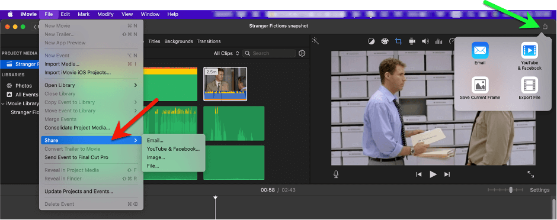Click the fullscreen playback arrows icon

click(x=531, y=174)
